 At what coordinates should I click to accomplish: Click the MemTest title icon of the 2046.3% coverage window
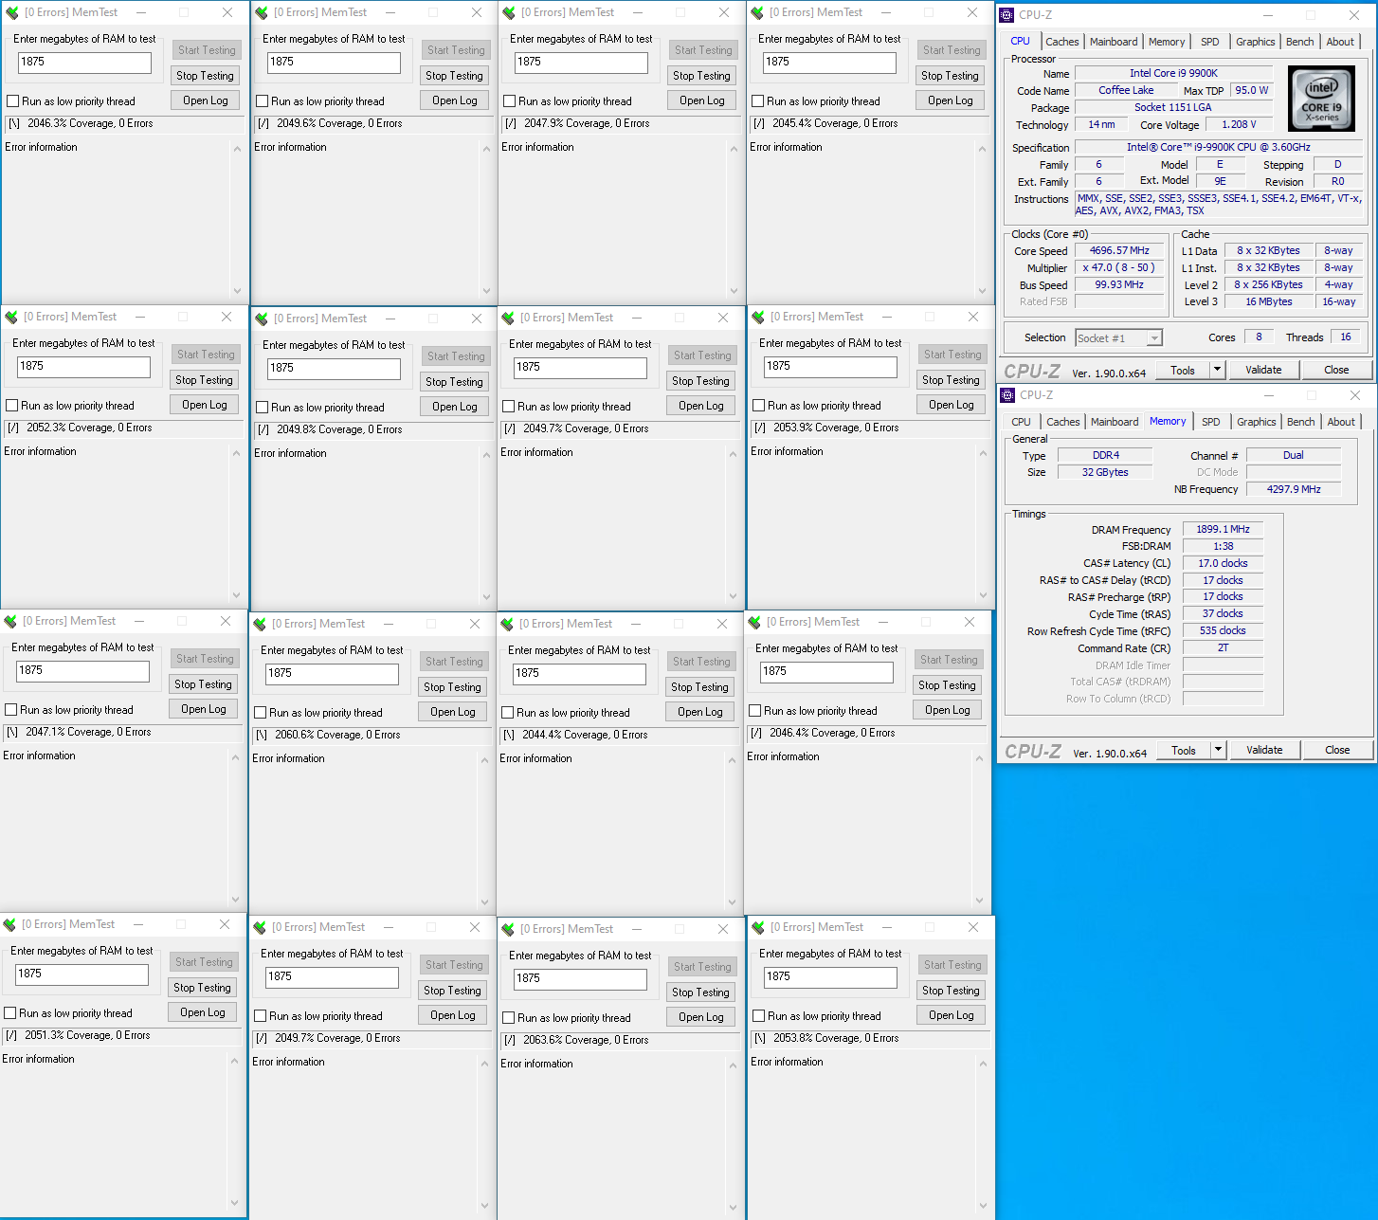[x=12, y=13]
